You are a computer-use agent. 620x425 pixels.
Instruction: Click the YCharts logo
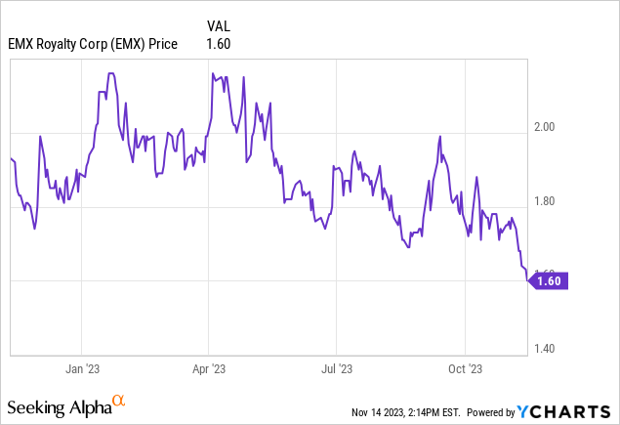coord(563,412)
